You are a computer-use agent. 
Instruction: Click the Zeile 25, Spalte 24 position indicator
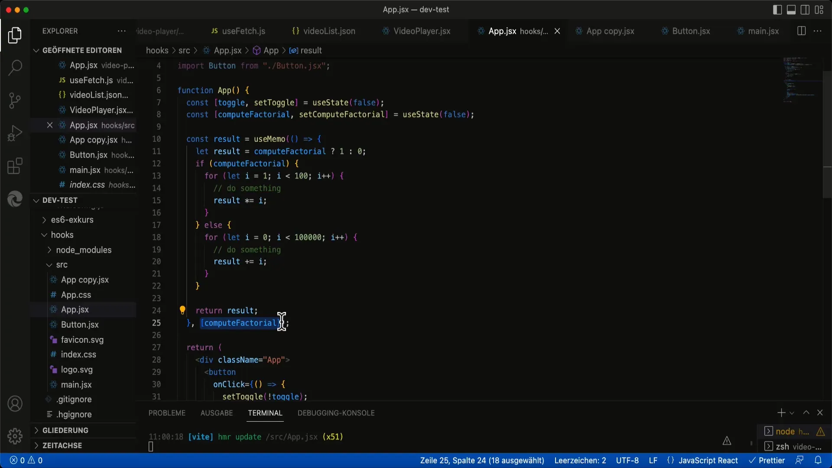[x=482, y=460]
